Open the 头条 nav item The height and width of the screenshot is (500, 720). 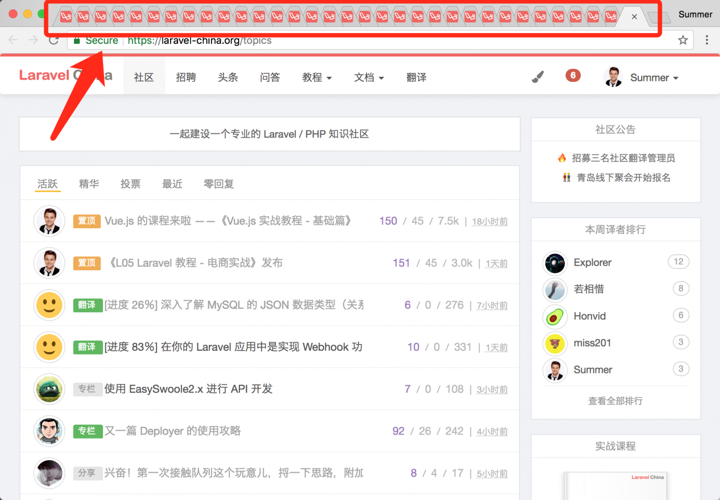[x=228, y=77]
